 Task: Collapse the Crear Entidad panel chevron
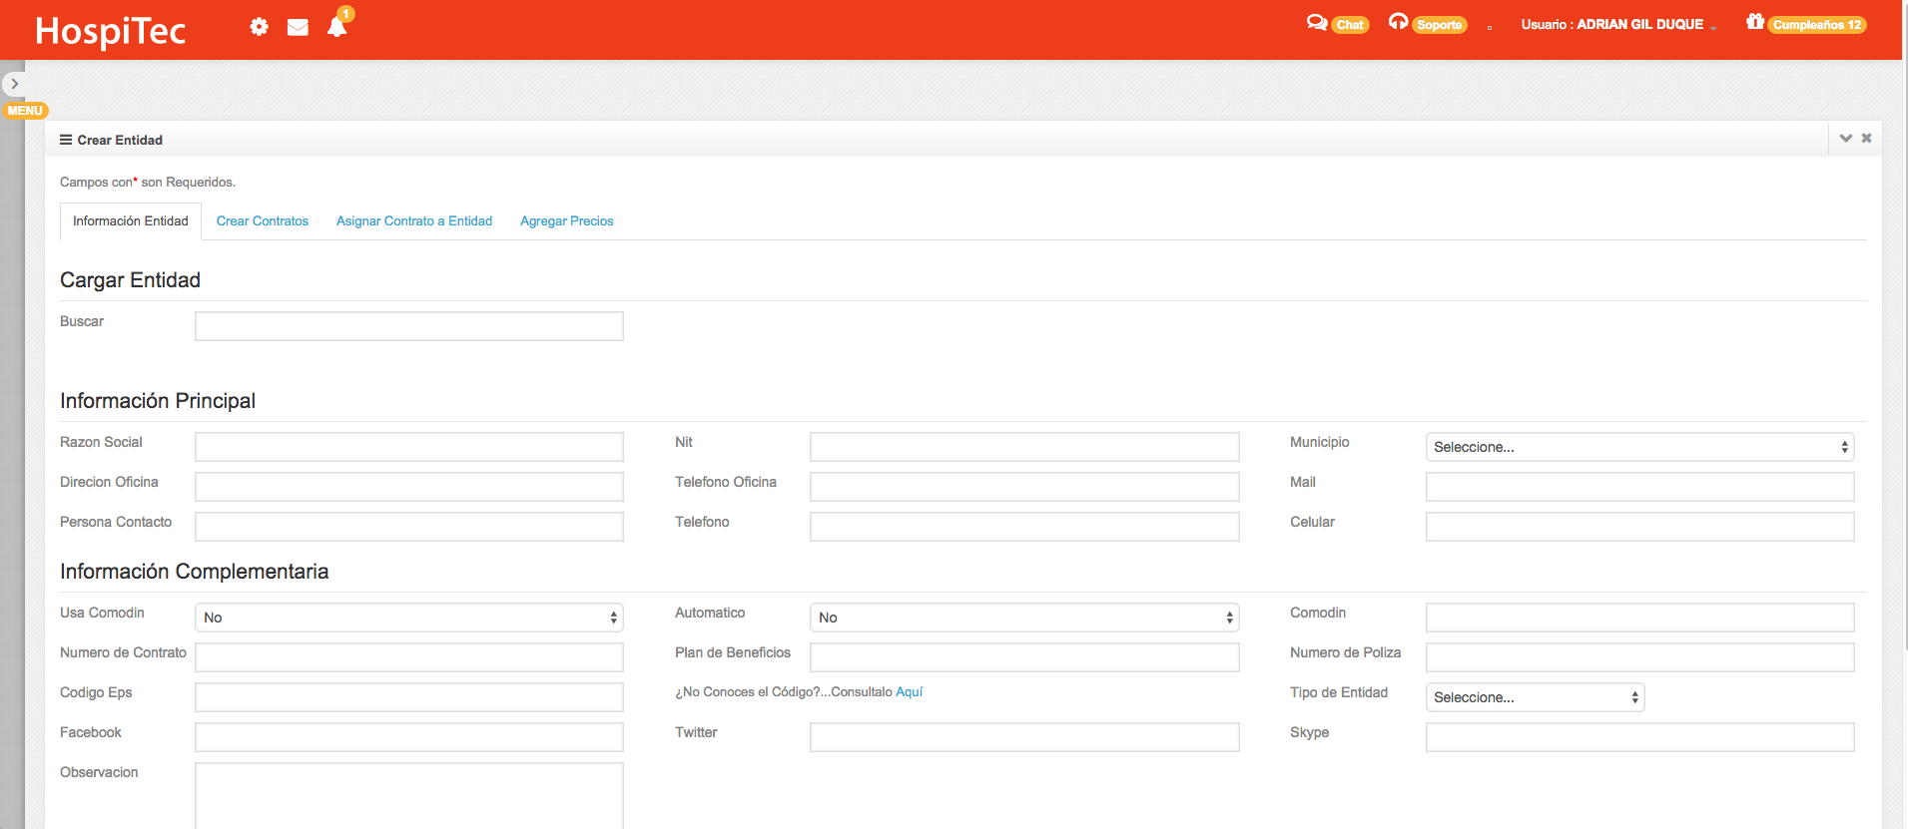coord(1845,139)
